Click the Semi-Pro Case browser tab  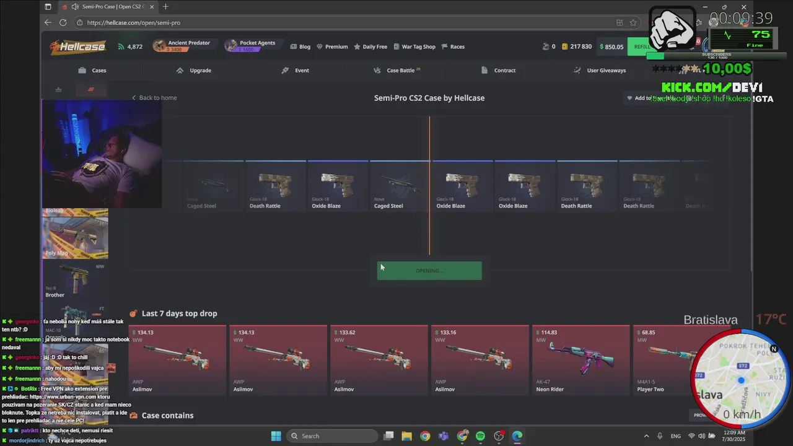[x=107, y=7]
